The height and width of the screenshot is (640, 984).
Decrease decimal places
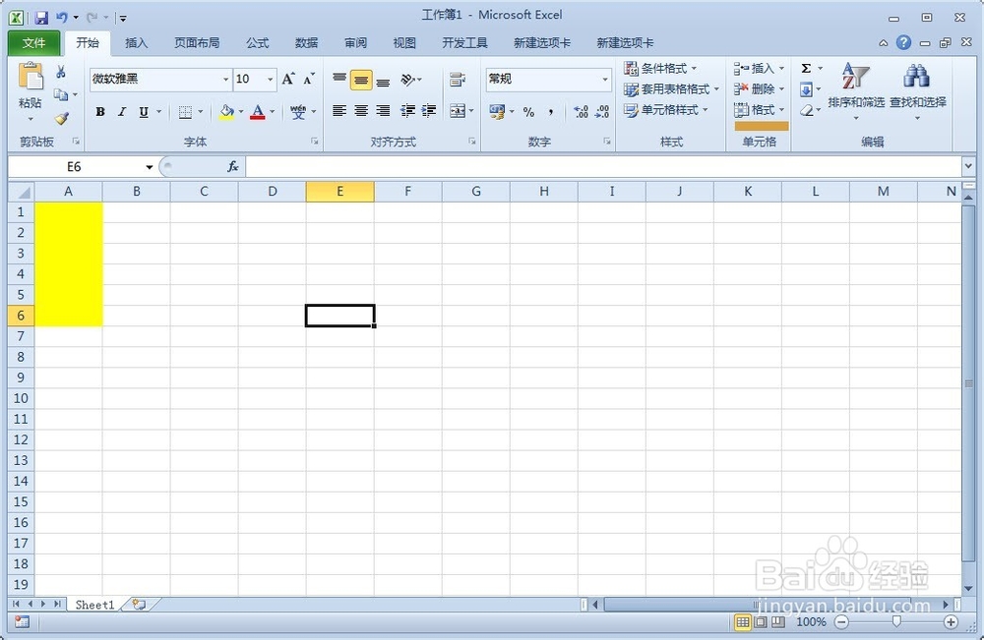(x=602, y=111)
